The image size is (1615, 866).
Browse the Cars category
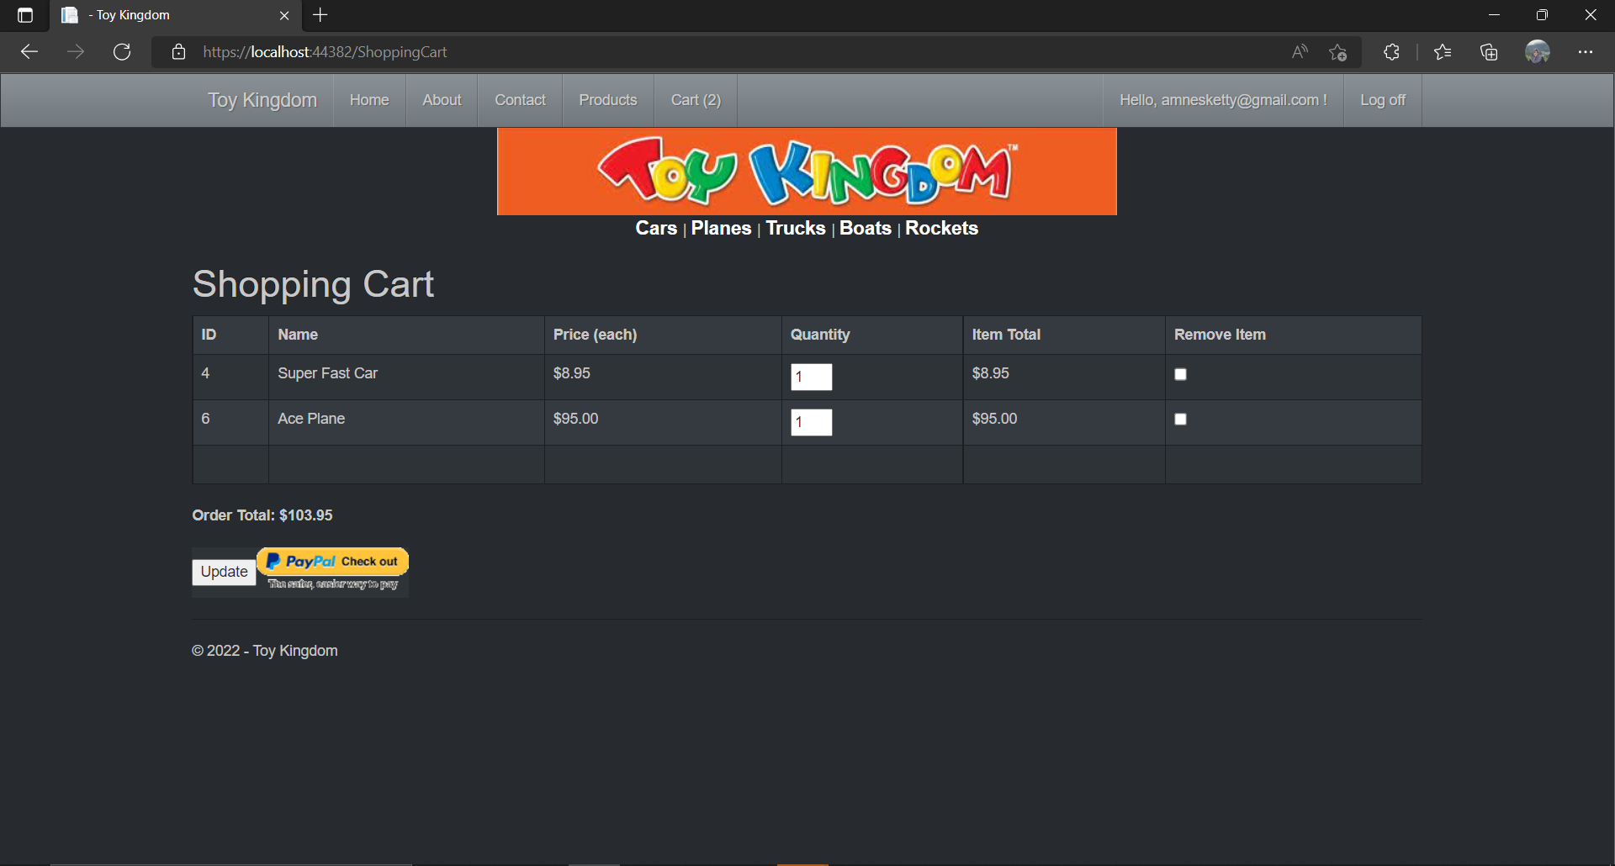(x=656, y=228)
